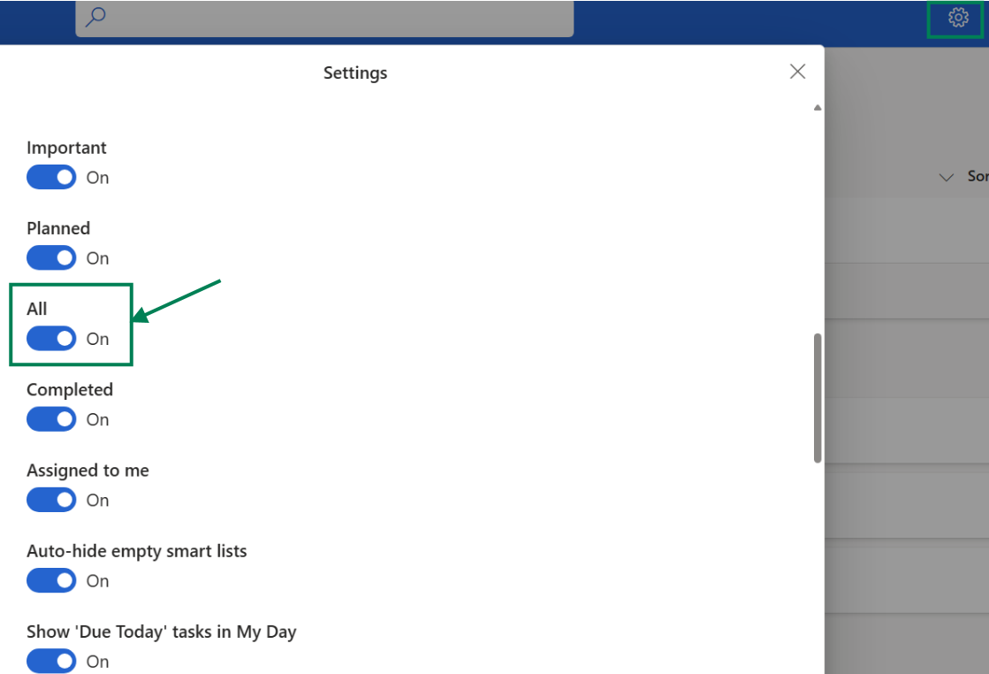The height and width of the screenshot is (674, 989).
Task: Click "Show 'Due Today' tasks in My Day" label
Action: [x=162, y=632]
